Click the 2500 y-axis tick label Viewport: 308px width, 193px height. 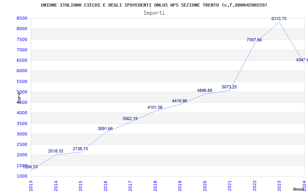point(22,144)
